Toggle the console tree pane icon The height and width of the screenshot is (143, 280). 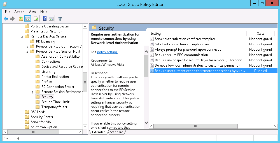point(27,18)
